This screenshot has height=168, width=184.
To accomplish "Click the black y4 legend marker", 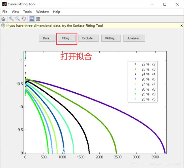I will tap(135, 74).
